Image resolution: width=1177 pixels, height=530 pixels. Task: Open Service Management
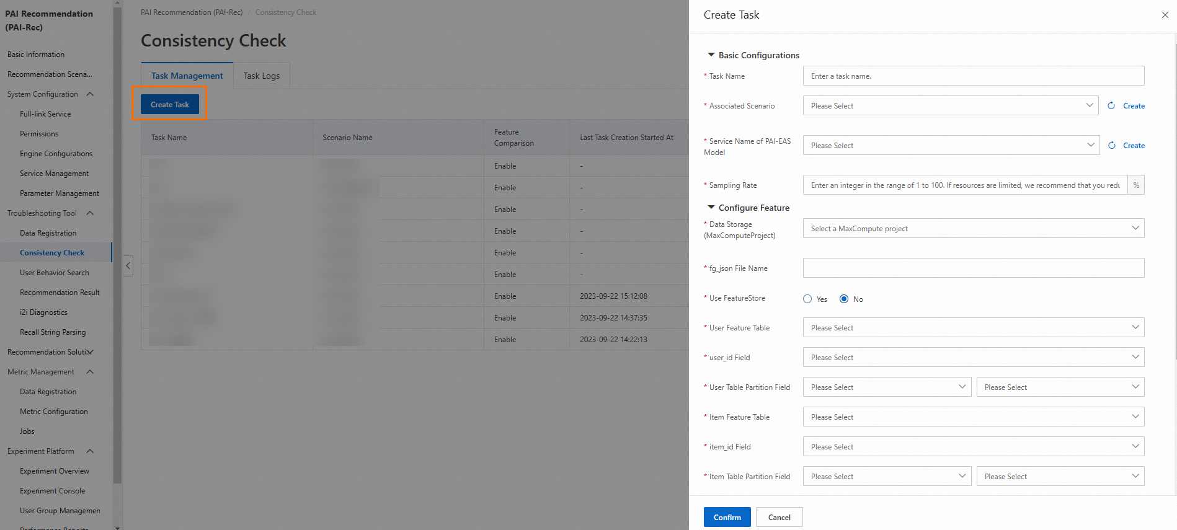coord(54,174)
